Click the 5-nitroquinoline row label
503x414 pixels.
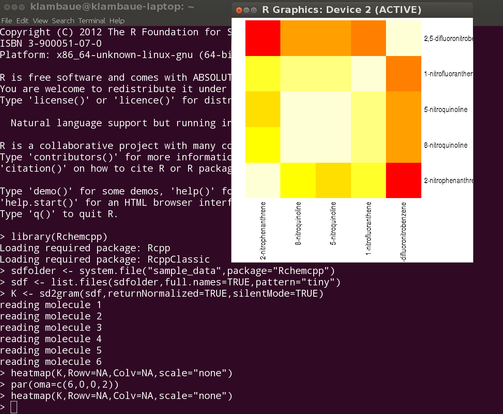[446, 110]
